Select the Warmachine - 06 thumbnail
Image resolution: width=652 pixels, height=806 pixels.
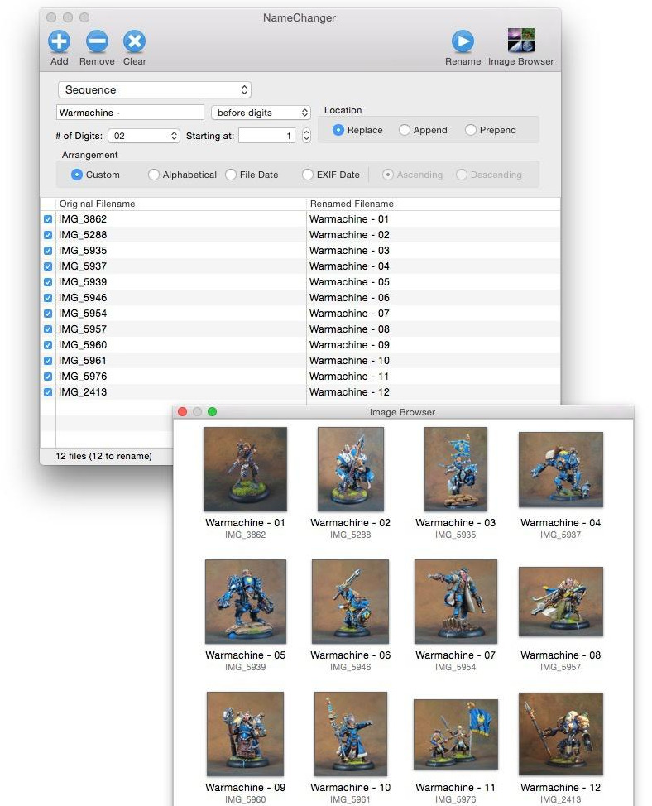(350, 602)
